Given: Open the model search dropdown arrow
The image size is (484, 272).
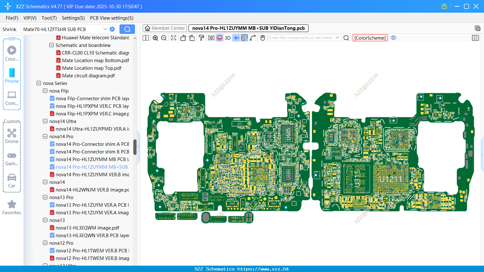Looking at the screenshot, I should click(x=105, y=29).
